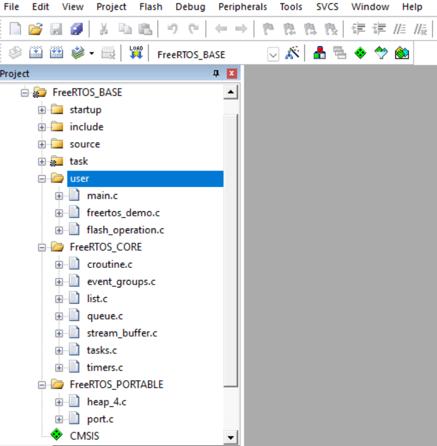Expand the startup folder
Image resolution: width=437 pixels, height=446 pixels.
(42, 110)
